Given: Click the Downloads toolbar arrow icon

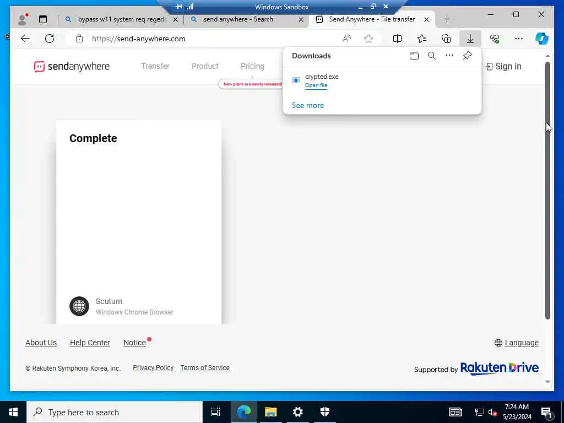Looking at the screenshot, I should (470, 39).
